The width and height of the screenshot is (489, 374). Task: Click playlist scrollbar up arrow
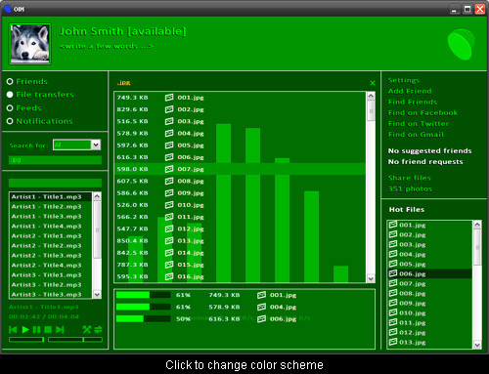pyautogui.click(x=97, y=196)
